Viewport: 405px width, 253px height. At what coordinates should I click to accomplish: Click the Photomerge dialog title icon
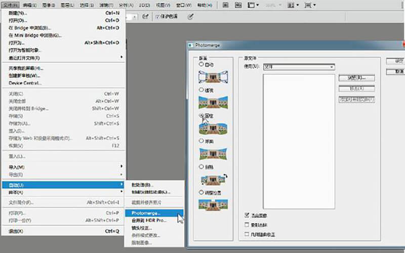(190, 45)
